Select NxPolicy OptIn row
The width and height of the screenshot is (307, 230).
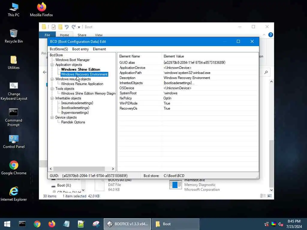(x=188, y=98)
